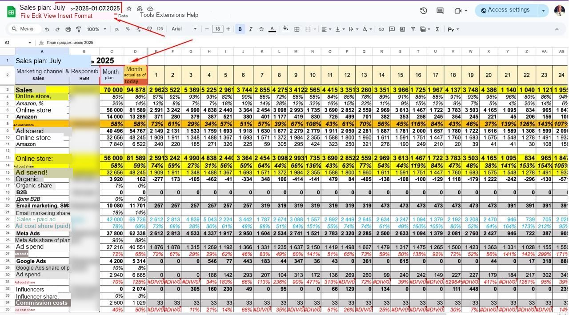This screenshot has width=569, height=315.
Task: Open horizontal align dropdown
Action: pos(326,29)
